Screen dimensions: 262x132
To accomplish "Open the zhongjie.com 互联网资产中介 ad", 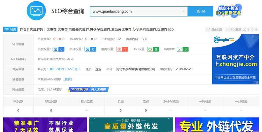I will click(235, 59).
